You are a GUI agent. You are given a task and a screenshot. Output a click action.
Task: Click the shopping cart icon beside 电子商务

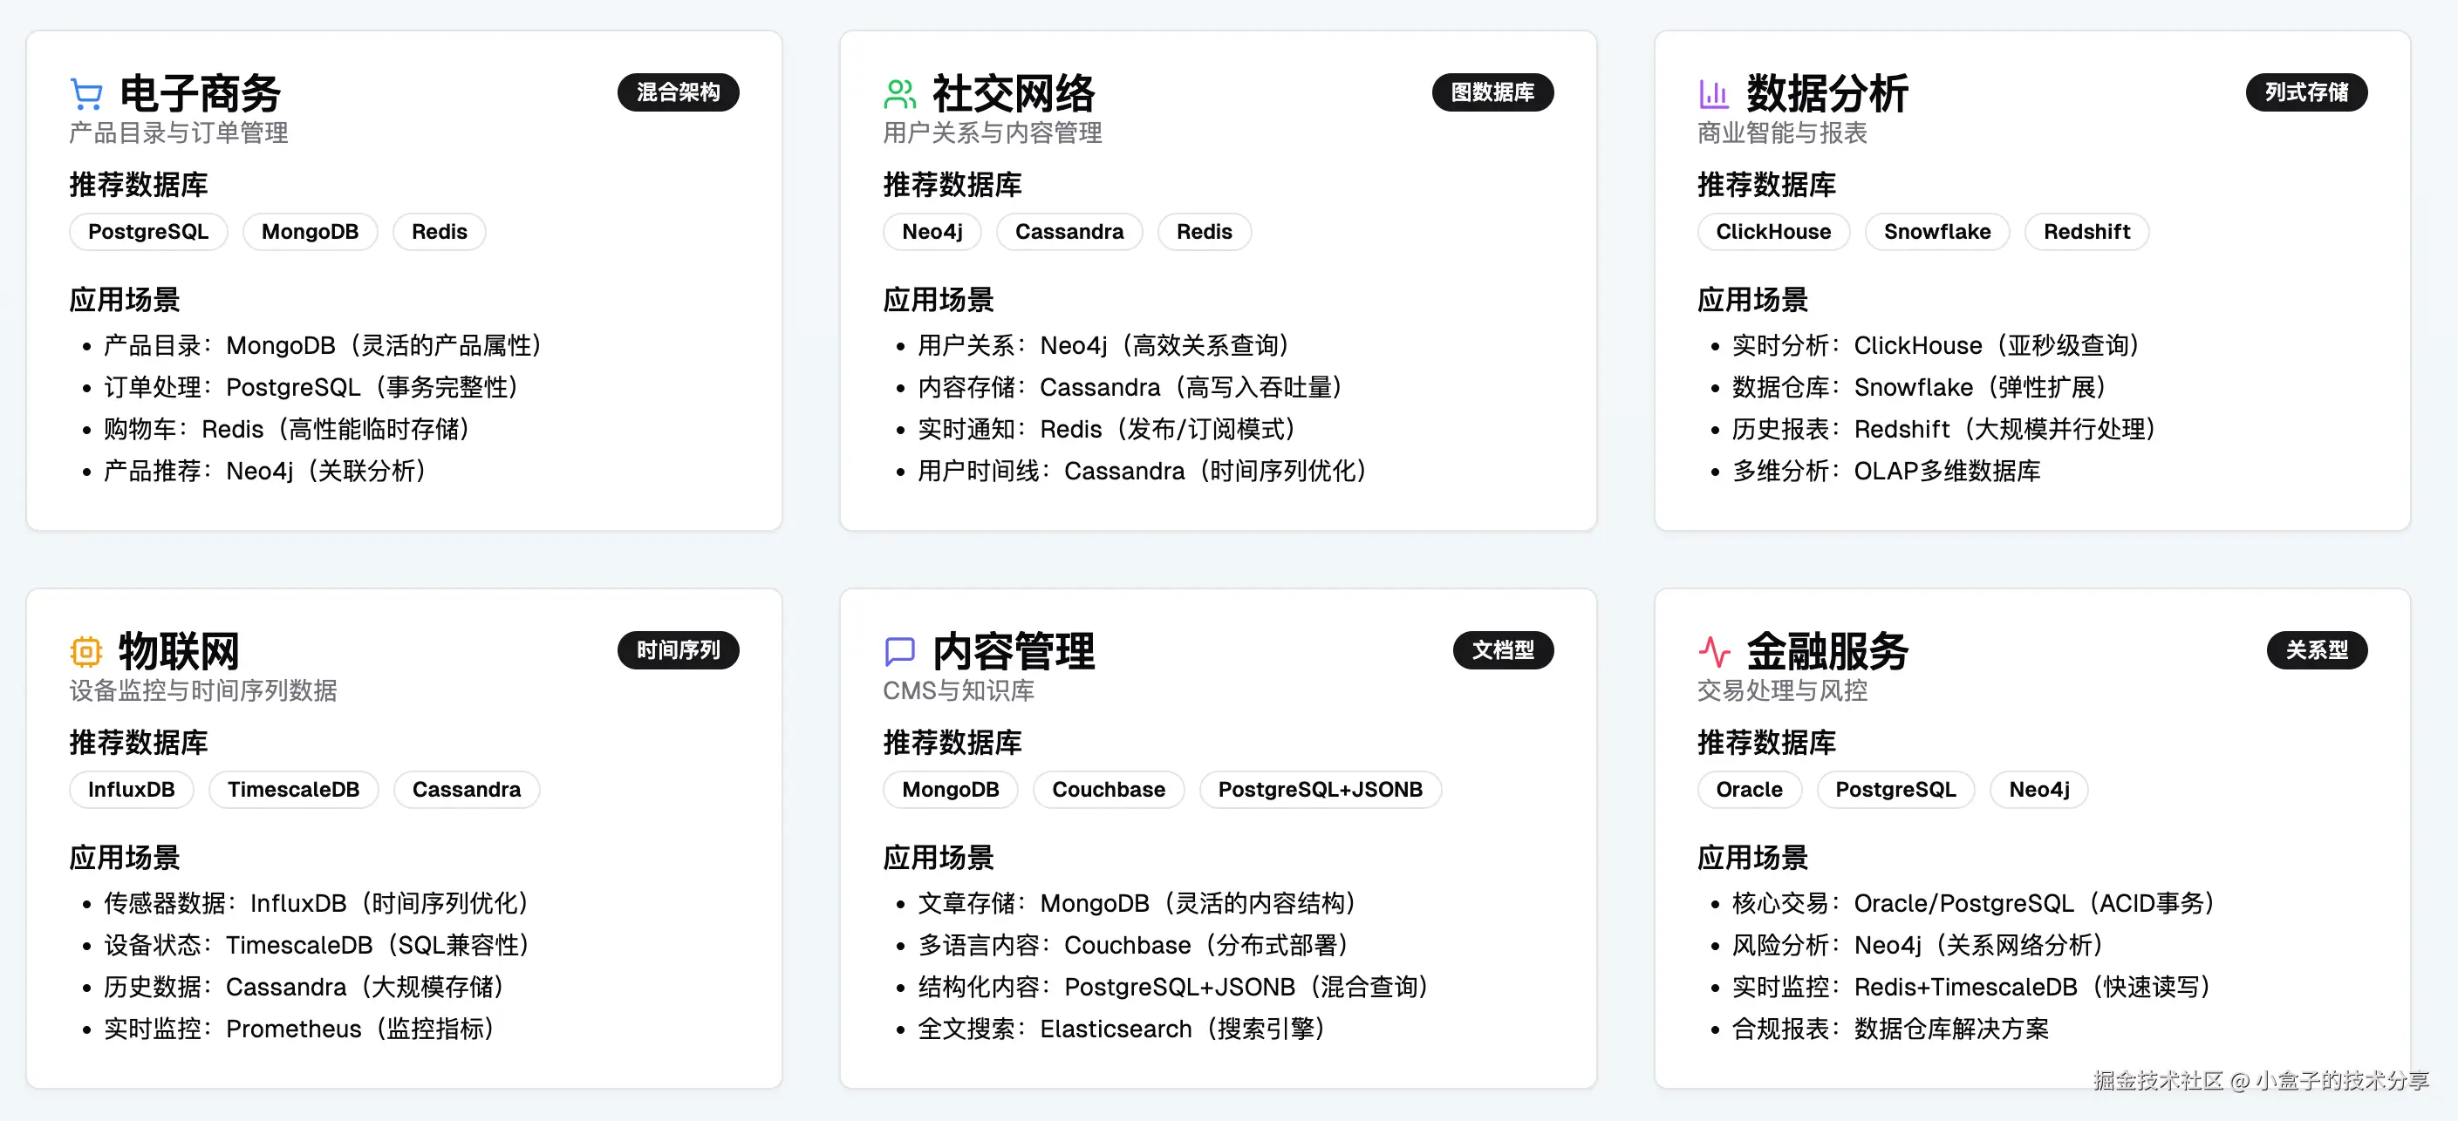click(x=87, y=93)
